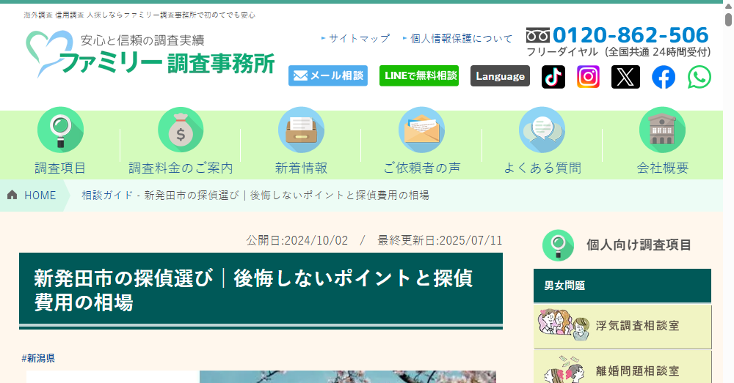Click the envelope ご依頼者の声 icon
The height and width of the screenshot is (383, 734).
tap(421, 130)
